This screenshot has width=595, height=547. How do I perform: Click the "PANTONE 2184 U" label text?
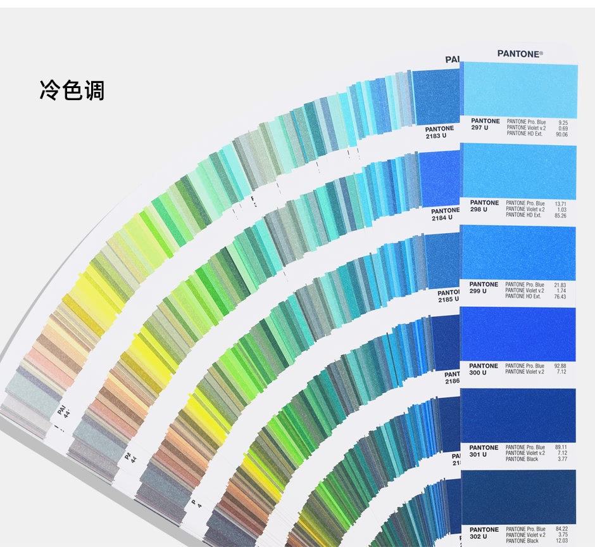tap(445, 214)
